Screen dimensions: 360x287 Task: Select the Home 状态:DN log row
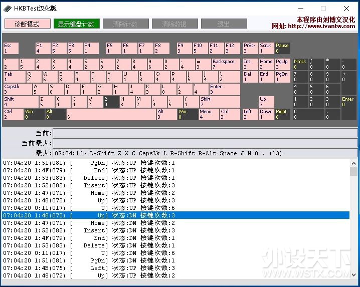175,223
